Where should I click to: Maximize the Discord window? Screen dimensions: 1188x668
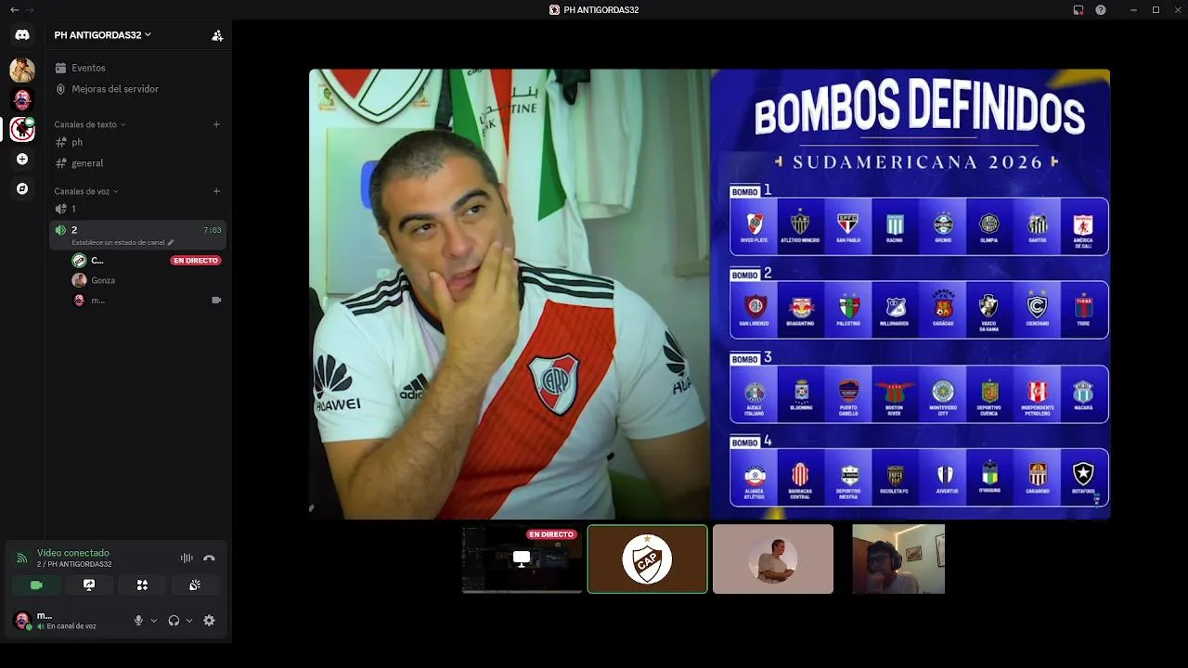coord(1156,9)
